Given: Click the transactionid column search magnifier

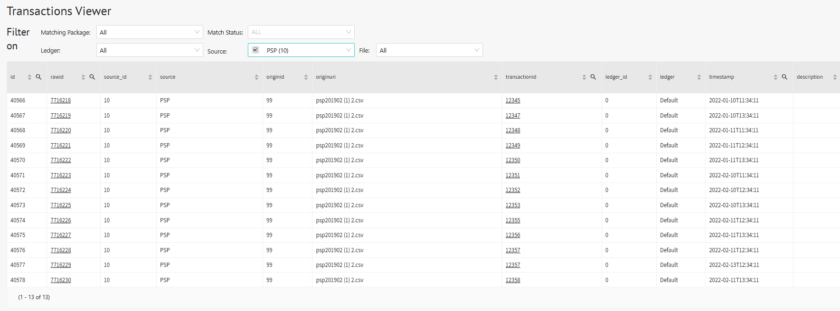Looking at the screenshot, I should tap(593, 77).
